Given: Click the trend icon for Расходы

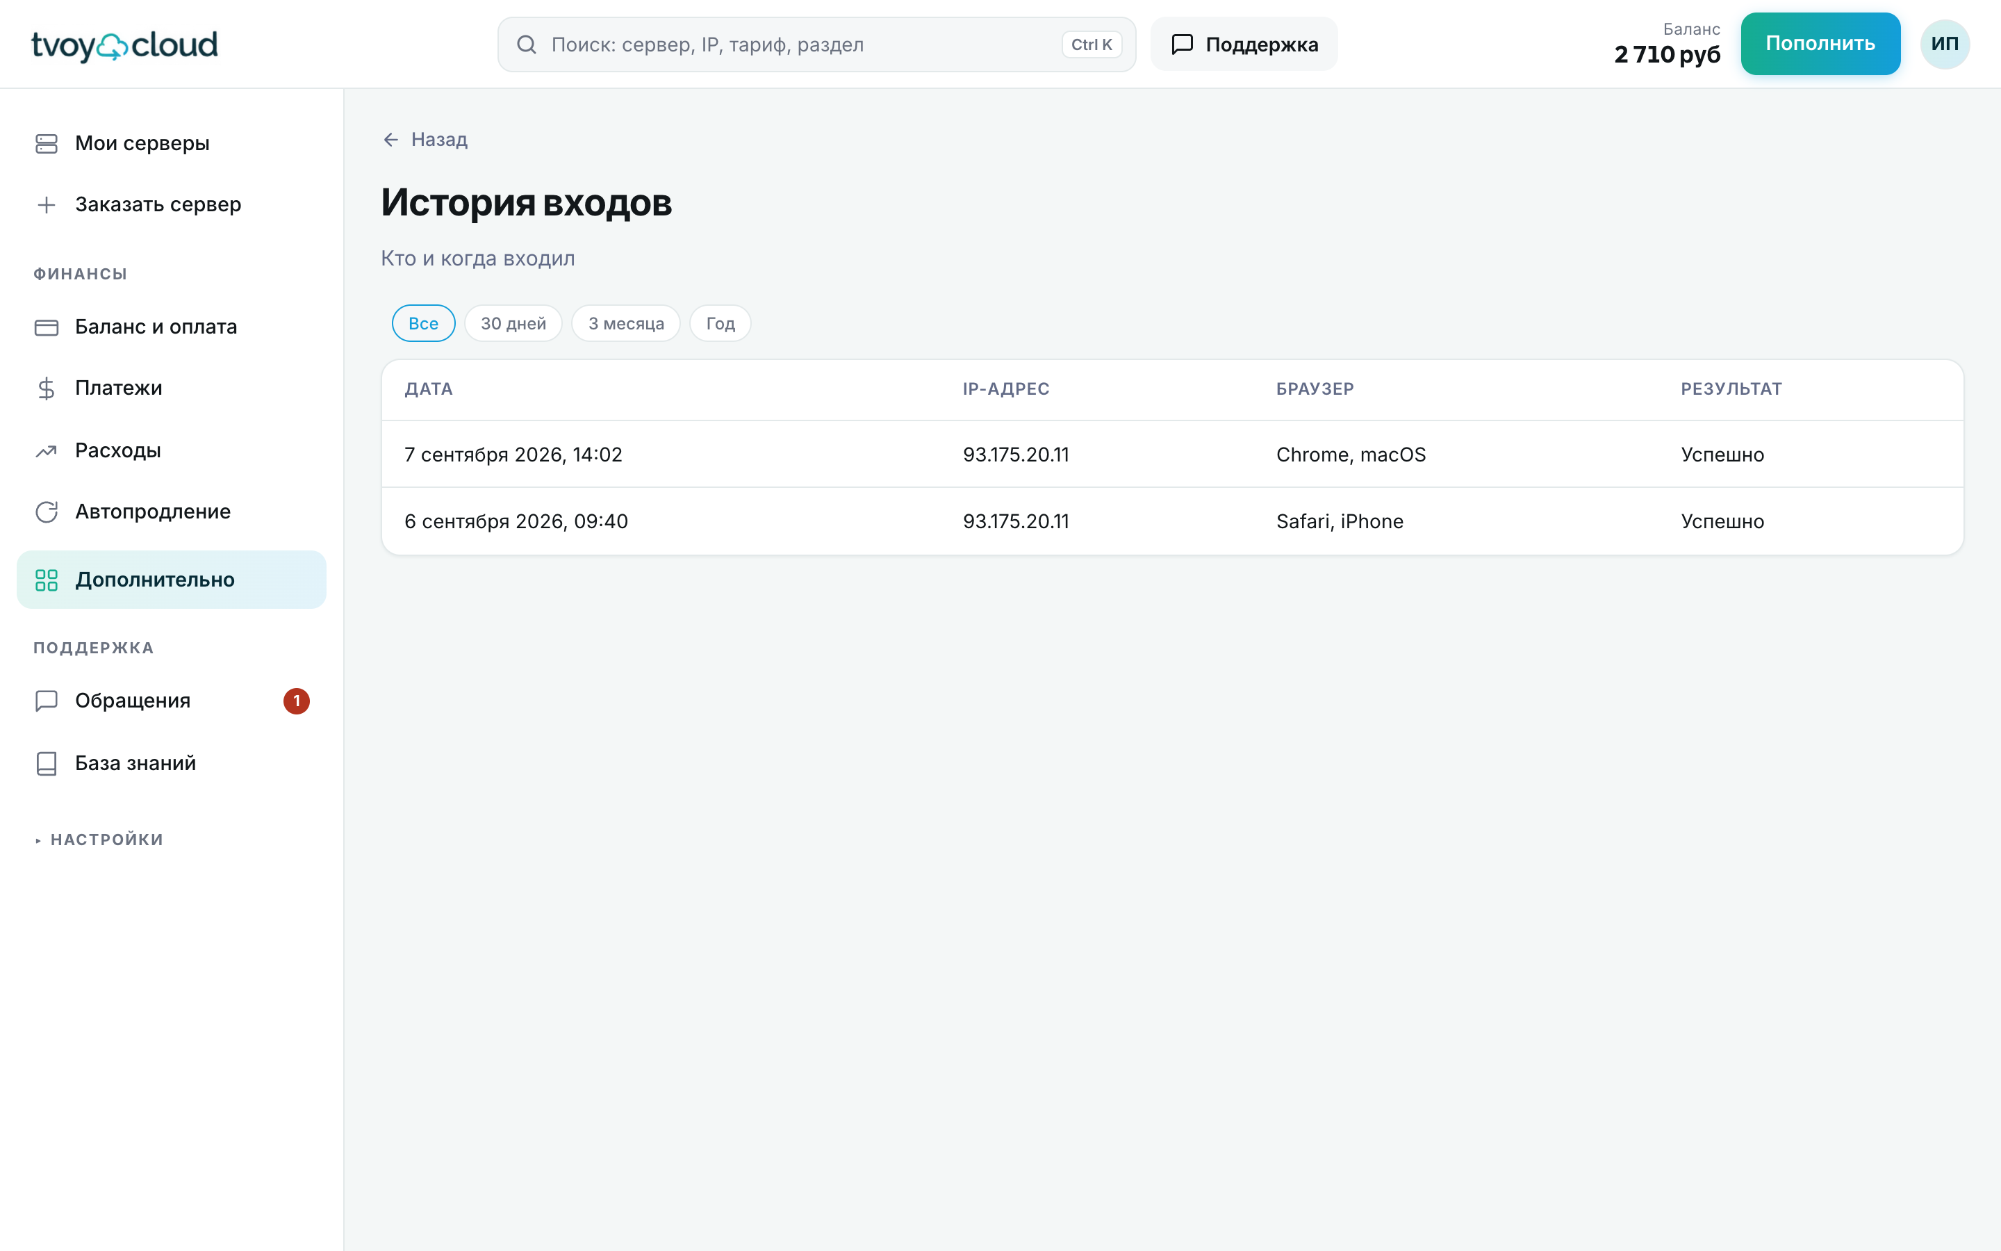Looking at the screenshot, I should pos(47,451).
